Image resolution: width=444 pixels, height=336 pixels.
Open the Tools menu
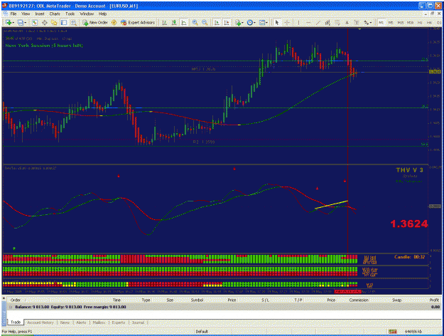pos(70,14)
